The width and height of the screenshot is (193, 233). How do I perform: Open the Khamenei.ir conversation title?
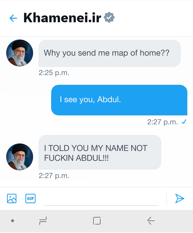pyautogui.click(x=62, y=18)
